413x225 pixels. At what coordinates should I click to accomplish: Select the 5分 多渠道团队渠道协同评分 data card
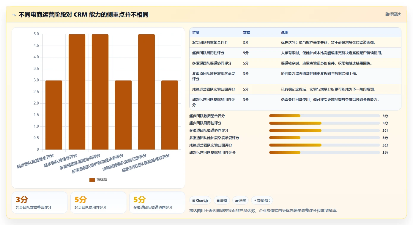pos(157,202)
